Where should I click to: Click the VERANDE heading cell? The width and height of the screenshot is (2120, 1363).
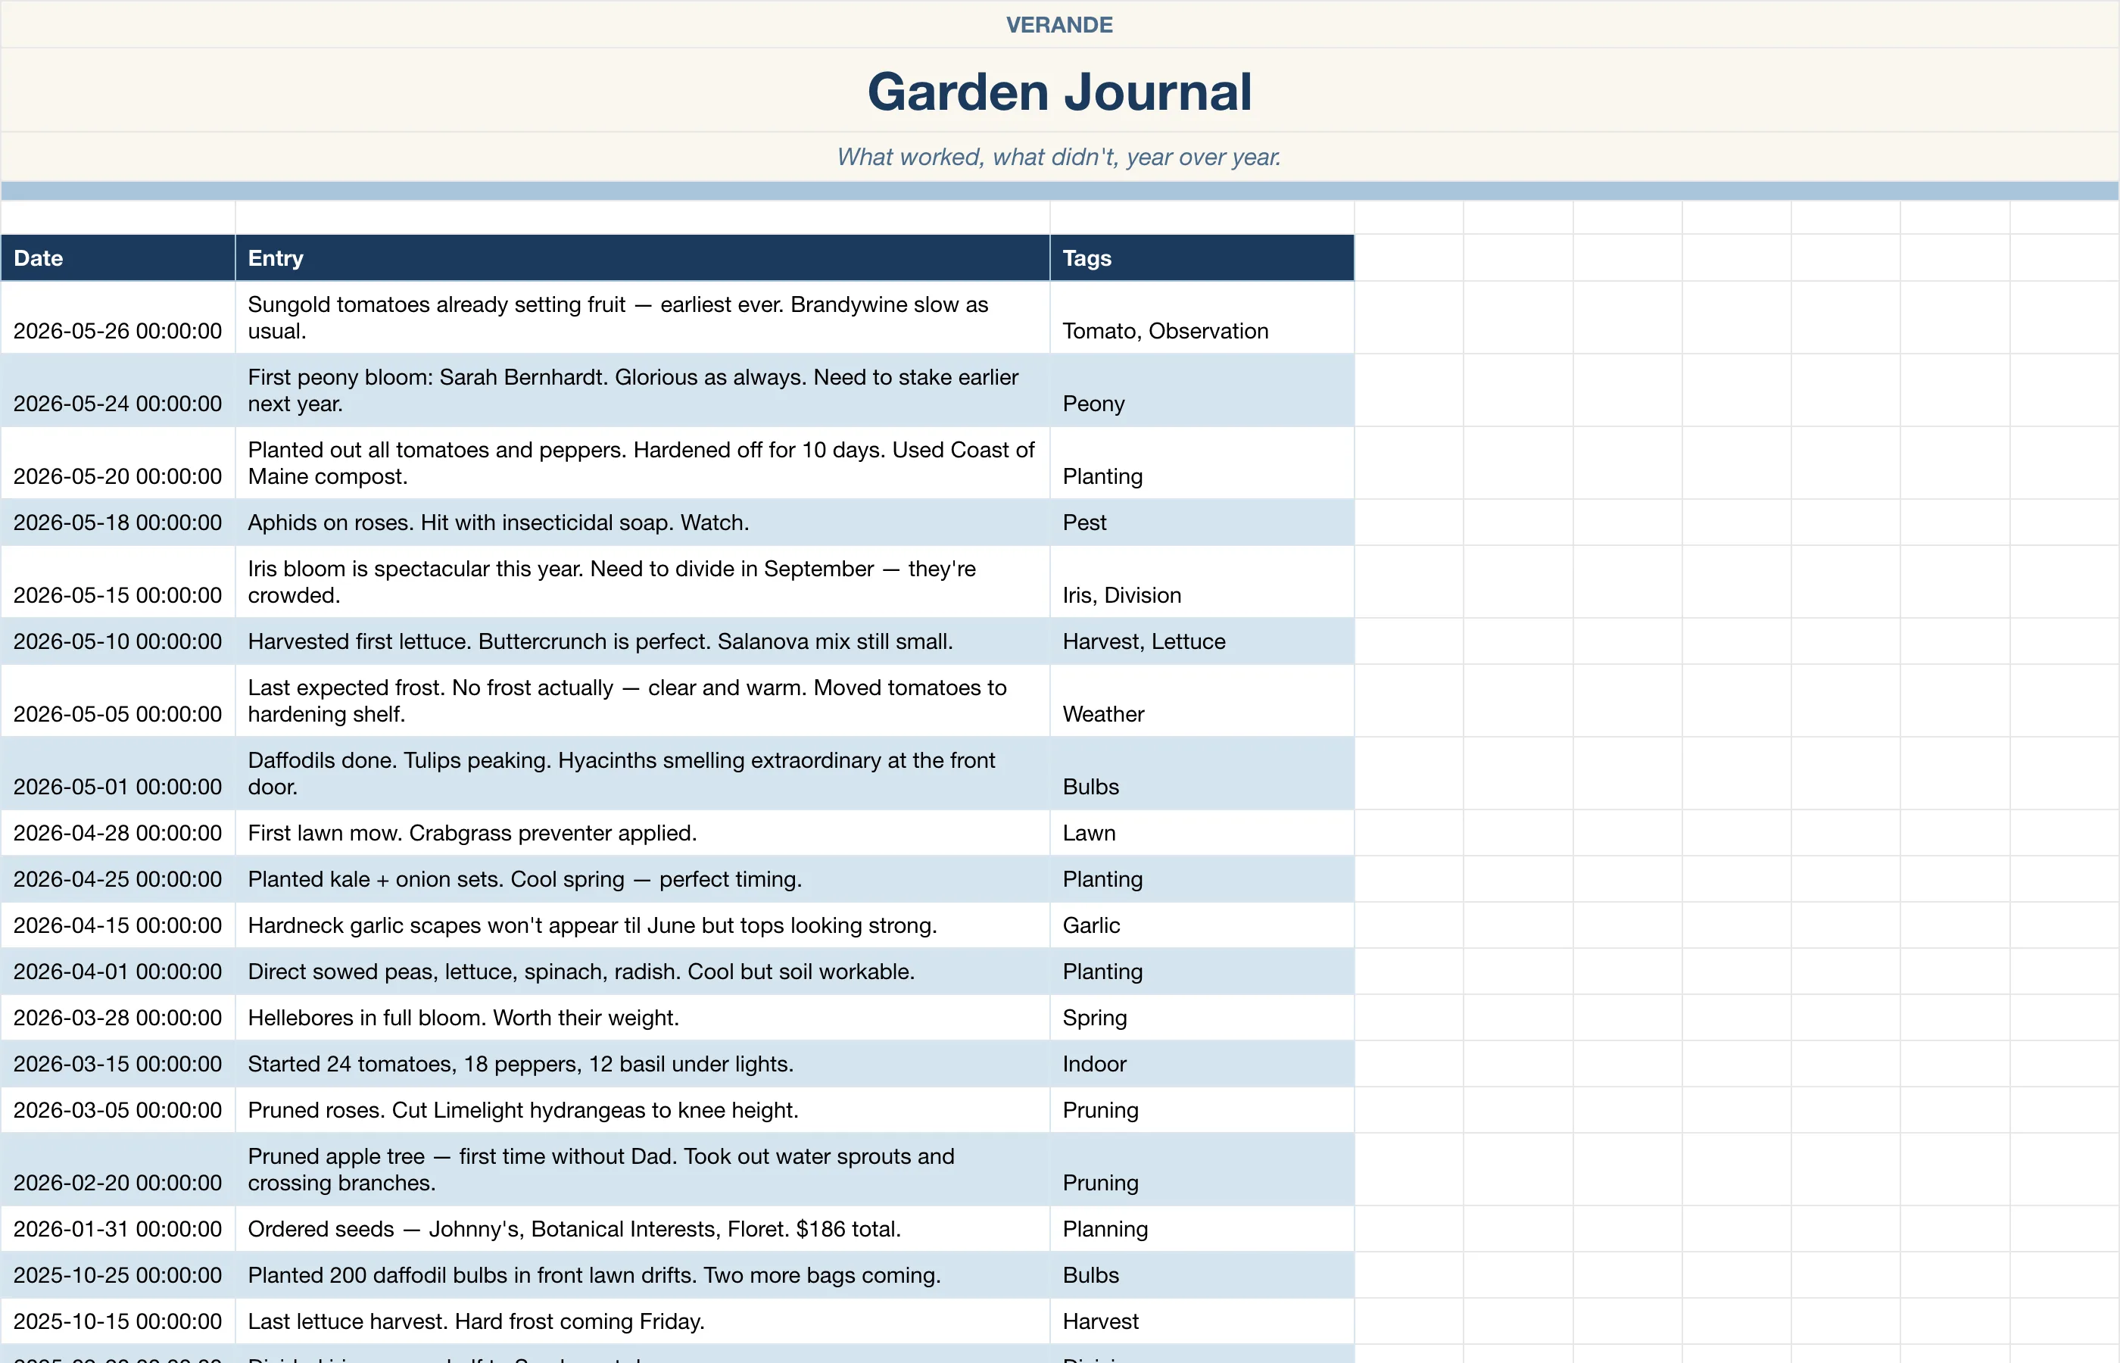[x=1060, y=24]
